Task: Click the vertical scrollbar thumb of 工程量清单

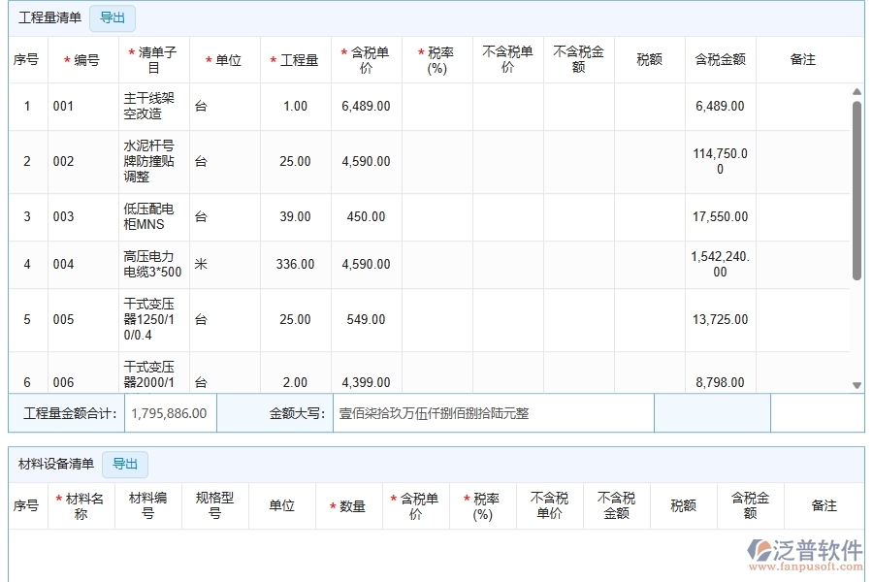Action: click(x=857, y=189)
